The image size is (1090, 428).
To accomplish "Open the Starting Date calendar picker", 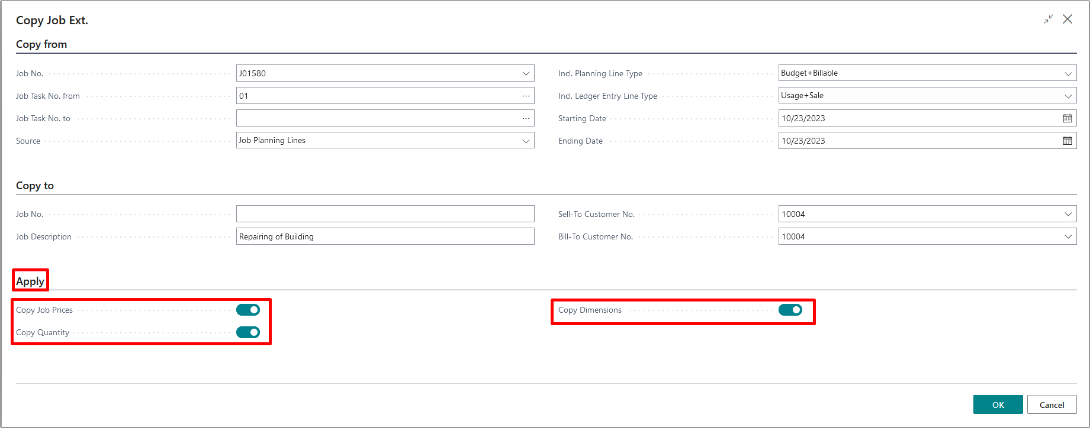I will click(1067, 118).
